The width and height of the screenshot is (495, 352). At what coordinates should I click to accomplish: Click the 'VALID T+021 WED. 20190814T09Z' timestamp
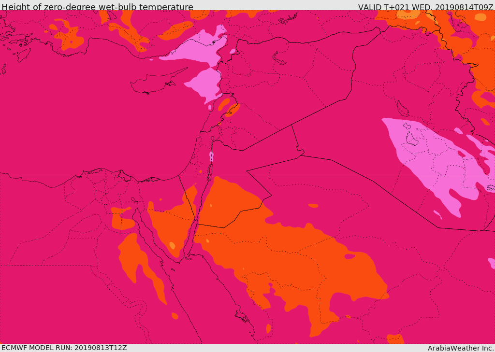click(x=425, y=7)
